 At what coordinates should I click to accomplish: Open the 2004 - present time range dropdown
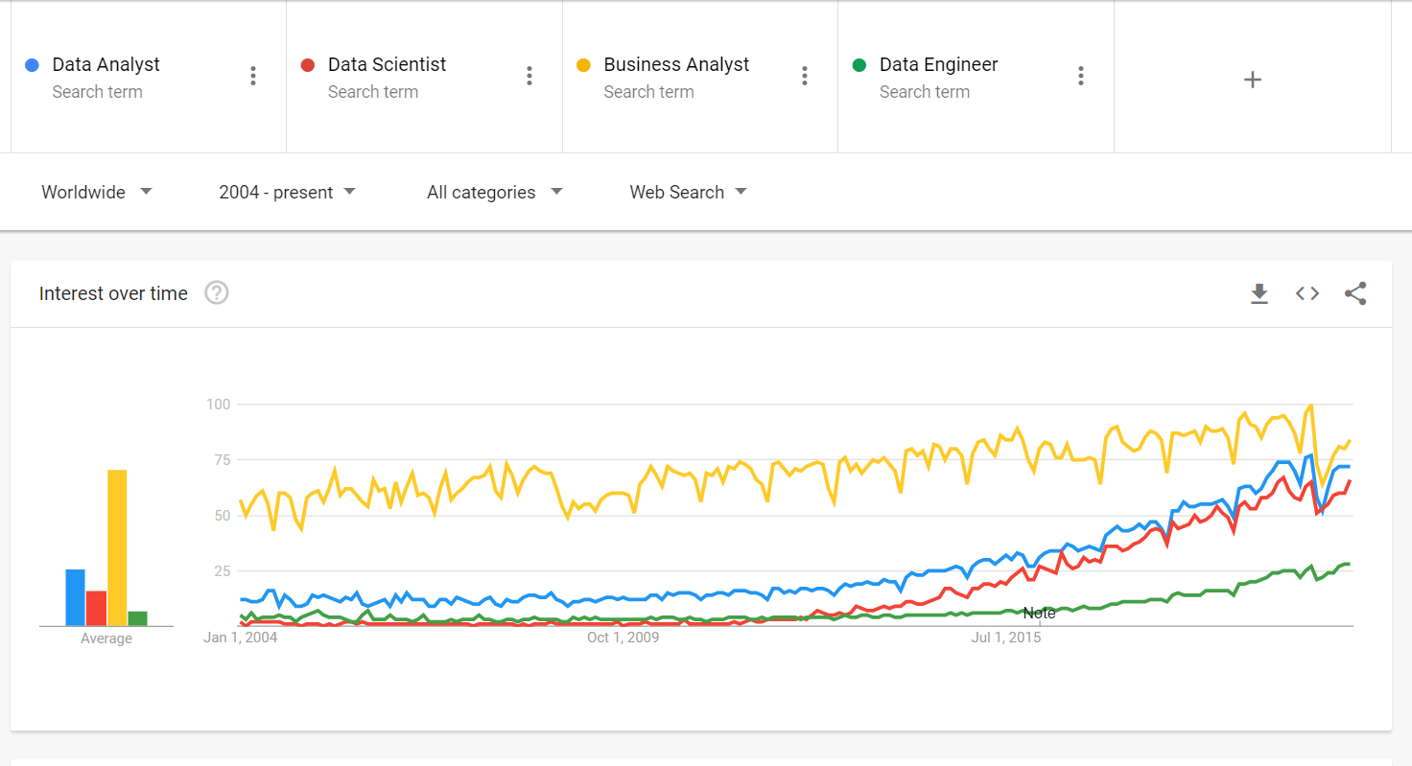(x=286, y=192)
